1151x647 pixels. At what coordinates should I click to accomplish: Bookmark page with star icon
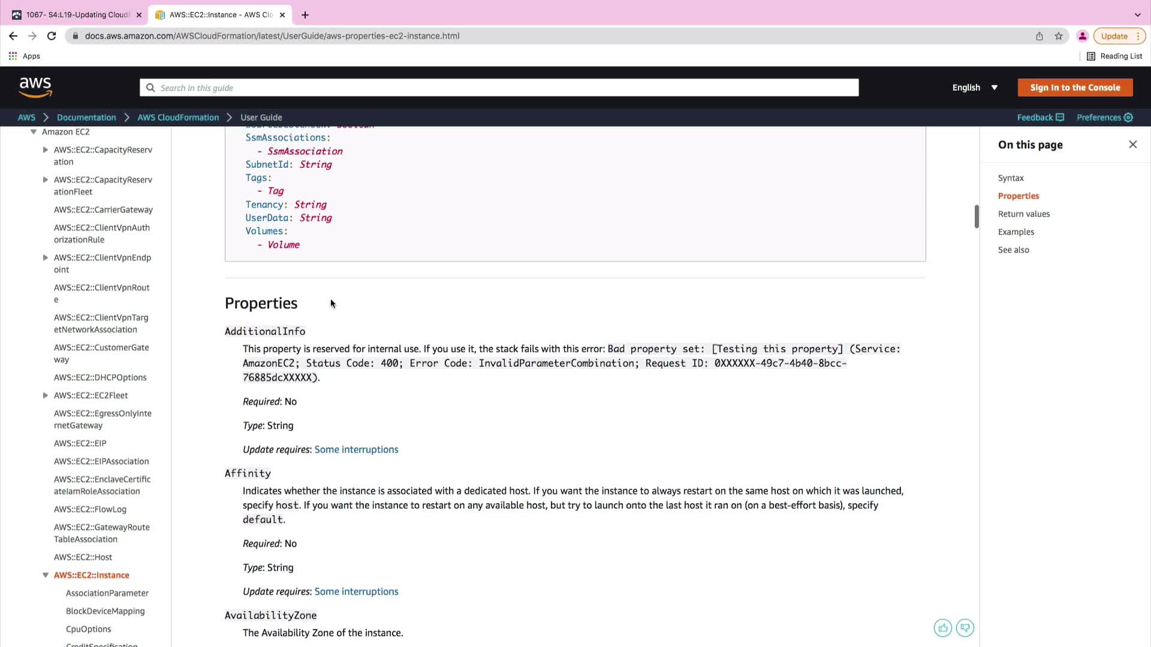click(1059, 36)
